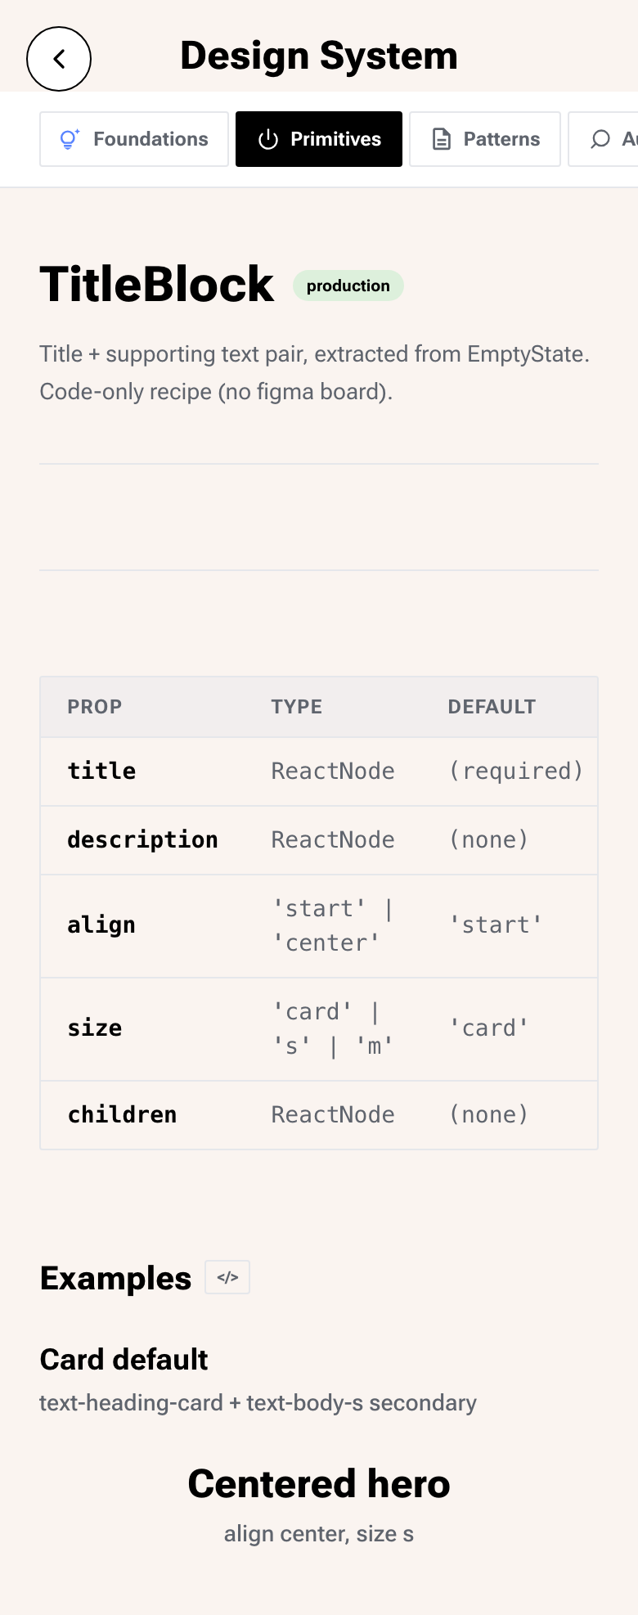Click the power icon in Primitives
The height and width of the screenshot is (1615, 638).
268,140
